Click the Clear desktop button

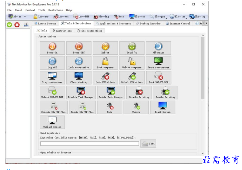pyautogui.click(x=79, y=78)
